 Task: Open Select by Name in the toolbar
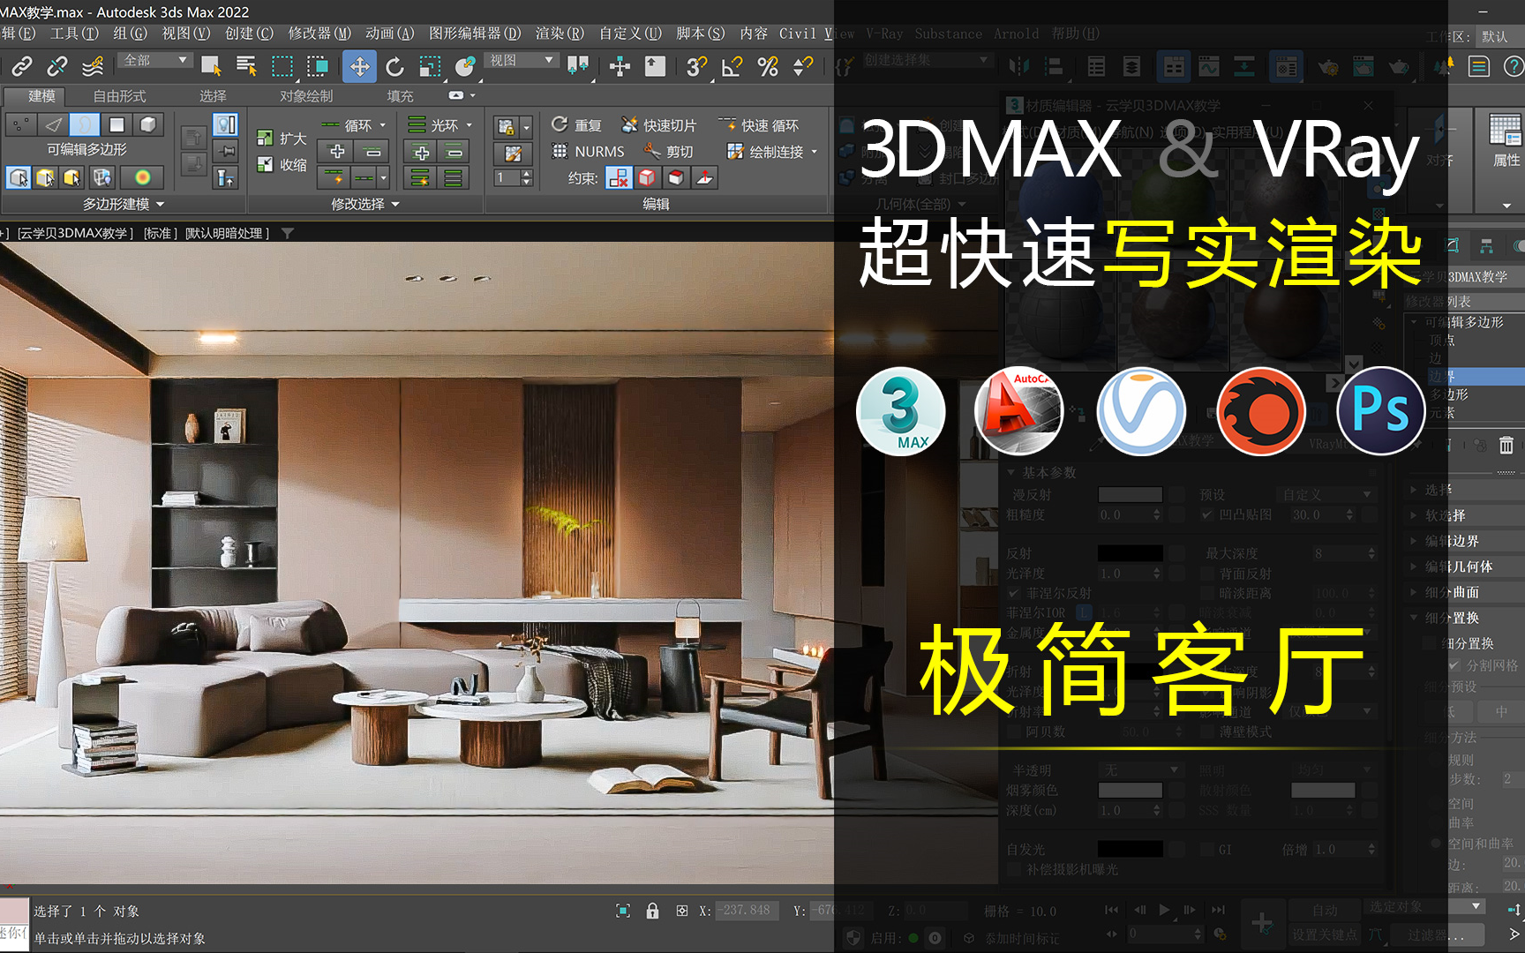(x=245, y=66)
